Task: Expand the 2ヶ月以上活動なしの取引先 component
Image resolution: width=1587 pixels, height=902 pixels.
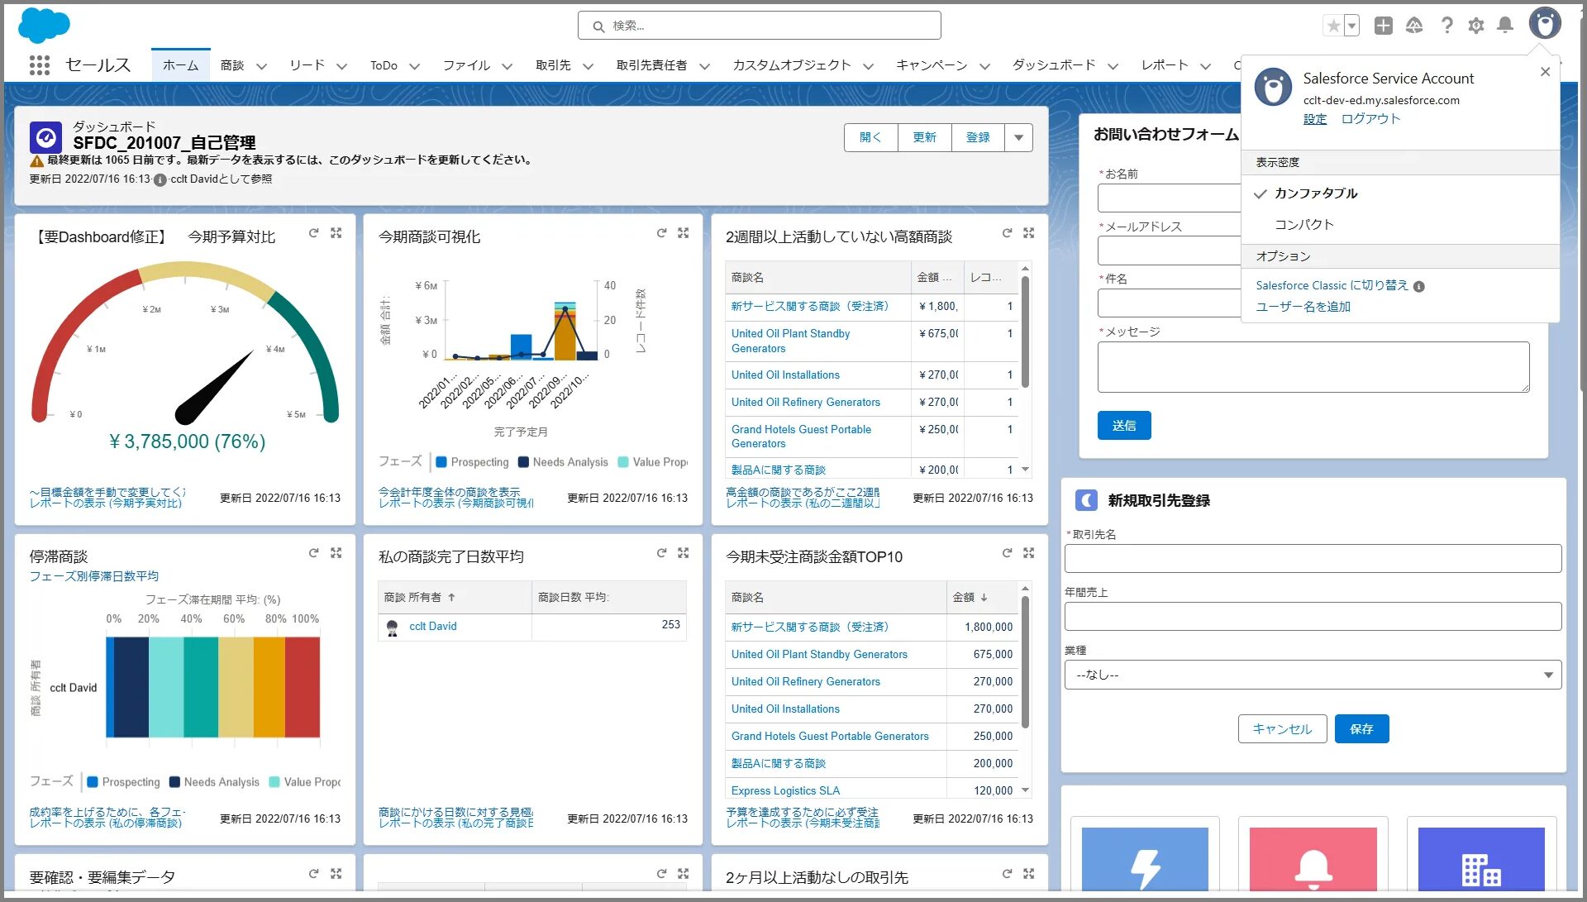Action: 1029,874
